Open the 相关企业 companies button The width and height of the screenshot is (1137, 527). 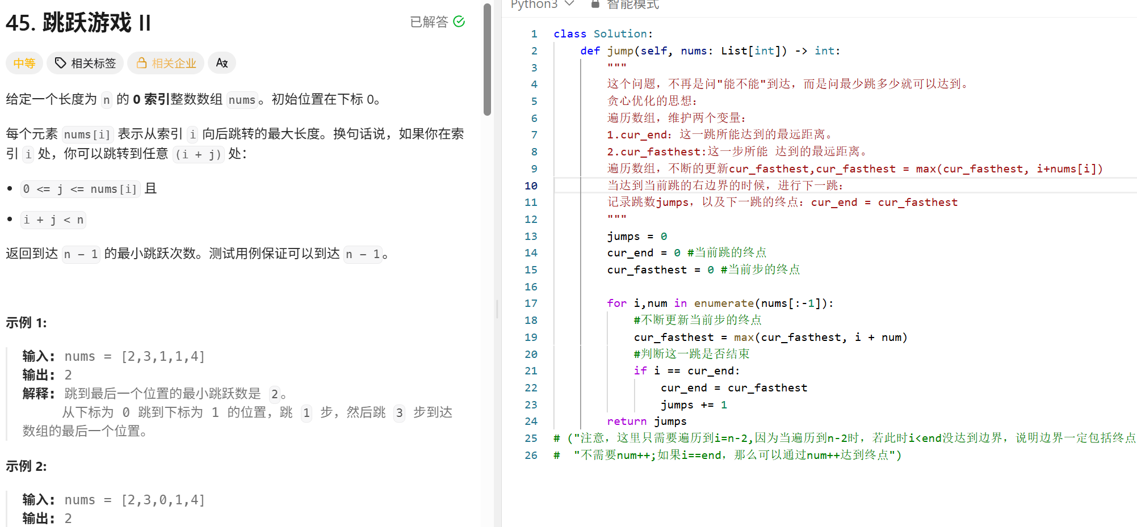166,63
